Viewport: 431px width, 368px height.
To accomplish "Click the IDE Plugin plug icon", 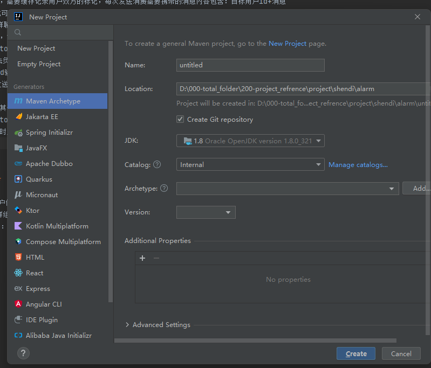I will (x=18, y=320).
